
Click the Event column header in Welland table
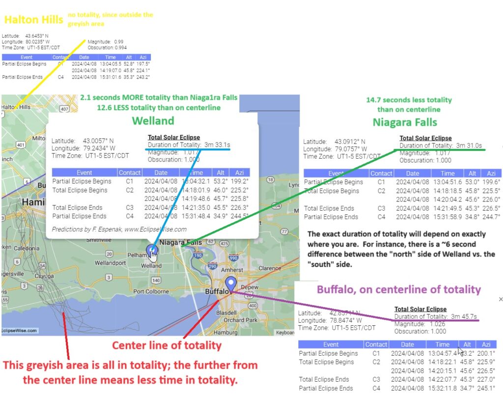click(x=84, y=172)
